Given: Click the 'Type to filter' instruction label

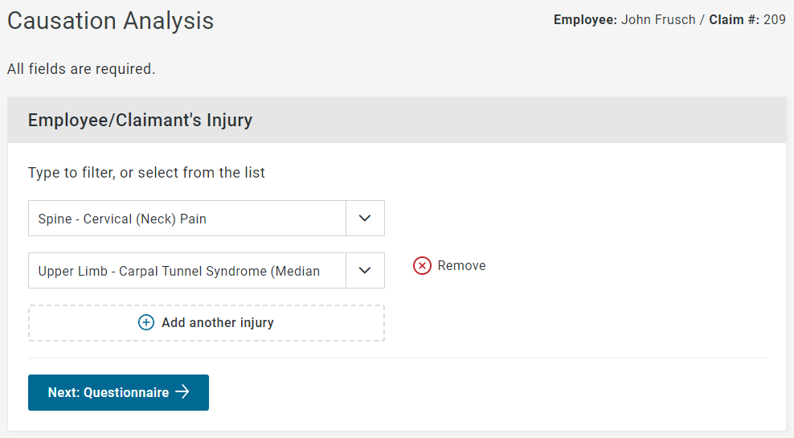Looking at the screenshot, I should (x=146, y=173).
